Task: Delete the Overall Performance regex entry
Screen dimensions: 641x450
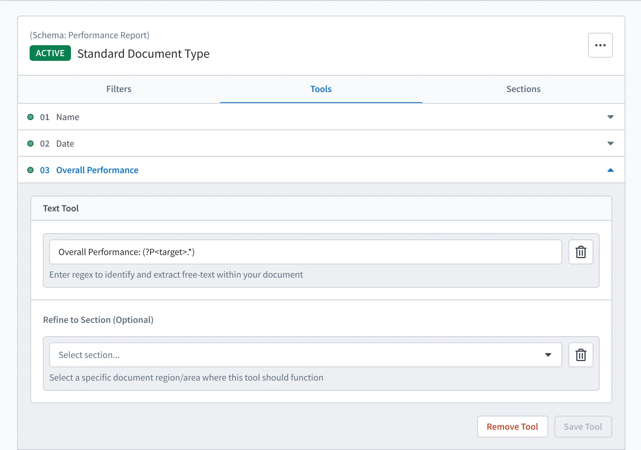Action: 581,252
